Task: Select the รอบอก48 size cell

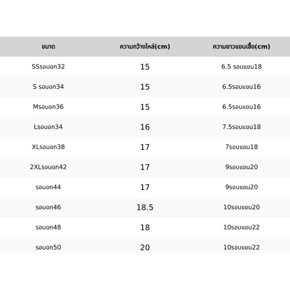Action: [x=48, y=227]
